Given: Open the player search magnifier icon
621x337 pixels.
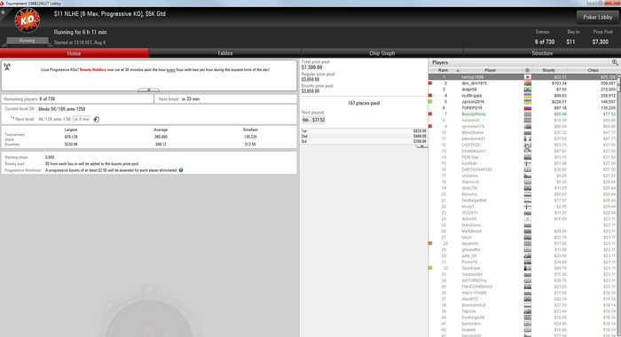Looking at the screenshot, I should (615, 63).
